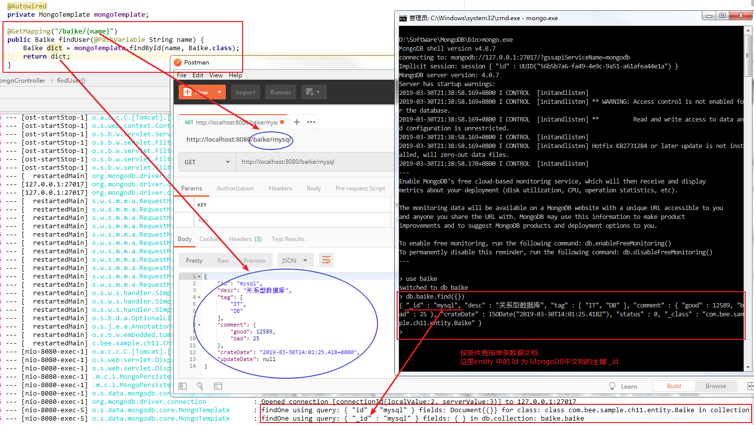Click the cmd.exe window title icon

coord(403,18)
